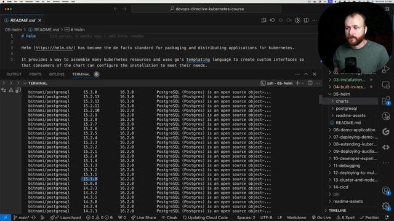Add a new terminal with plus

tap(297, 83)
